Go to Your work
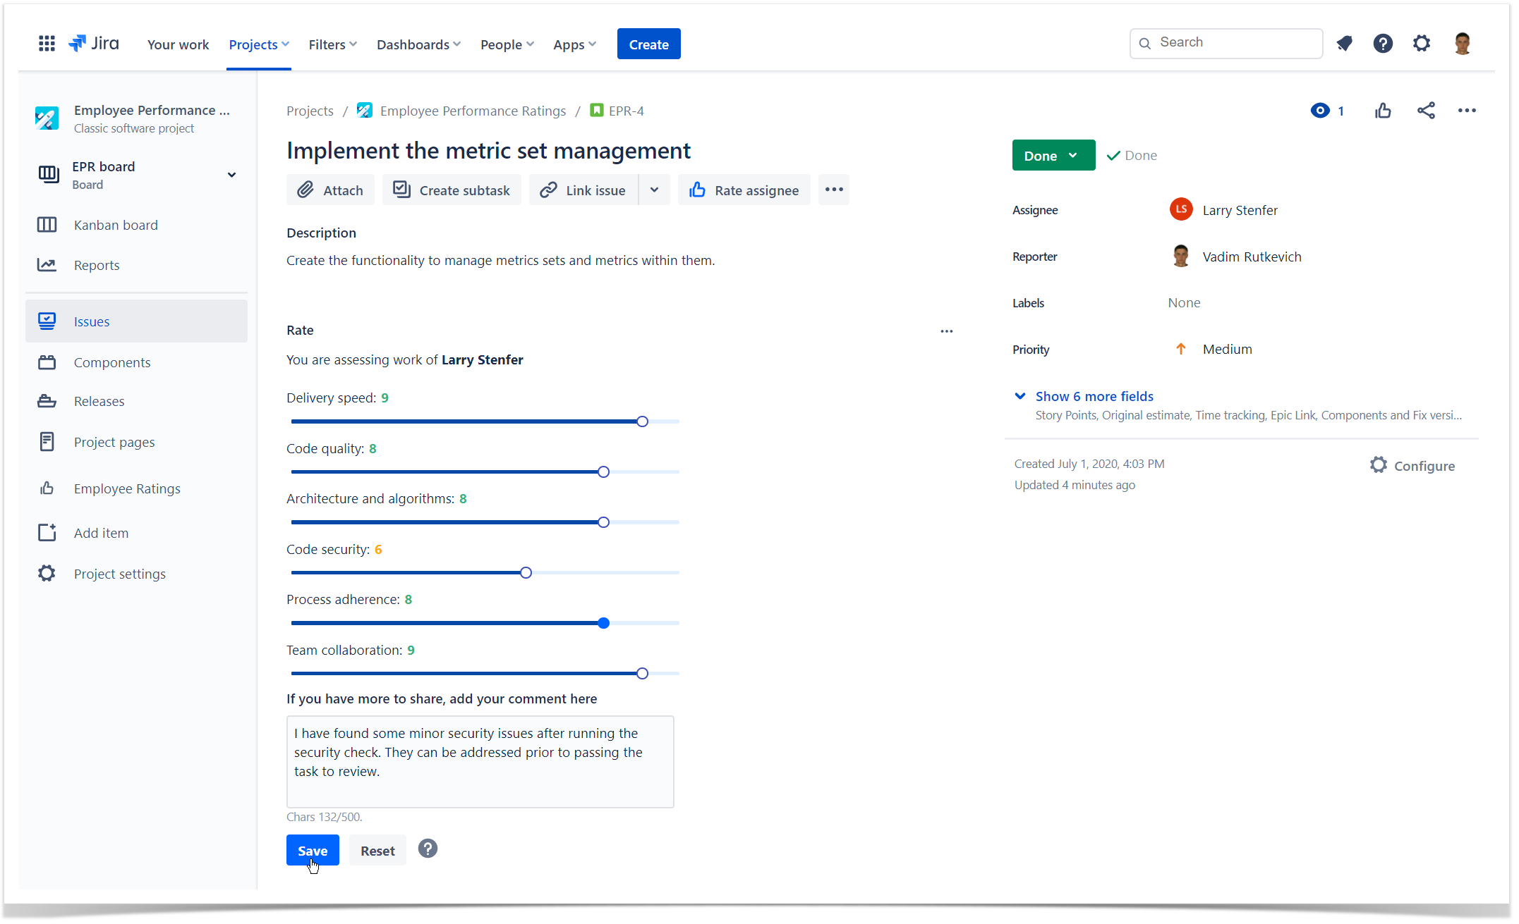 [178, 44]
